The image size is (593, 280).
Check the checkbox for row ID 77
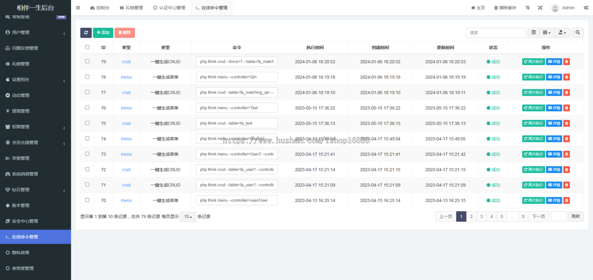click(x=87, y=92)
